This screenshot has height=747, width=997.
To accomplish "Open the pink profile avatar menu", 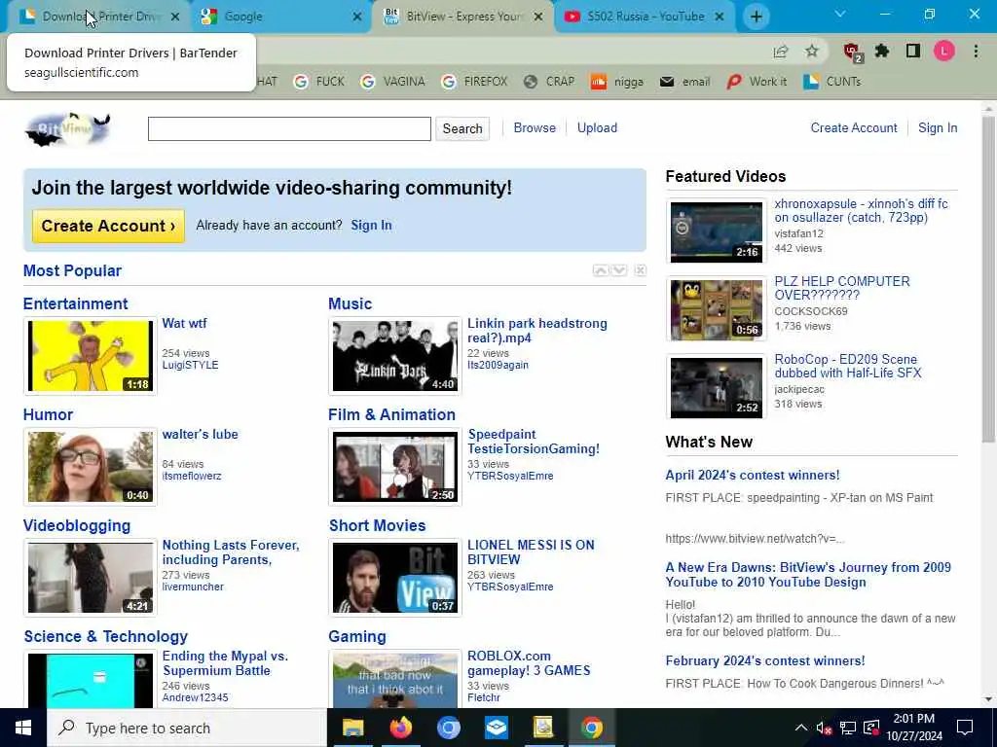I will 944,51.
